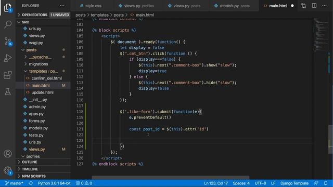The height and width of the screenshot is (187, 333).
Task: Change indentation via Spaces: 4
Action: [x=241, y=183]
